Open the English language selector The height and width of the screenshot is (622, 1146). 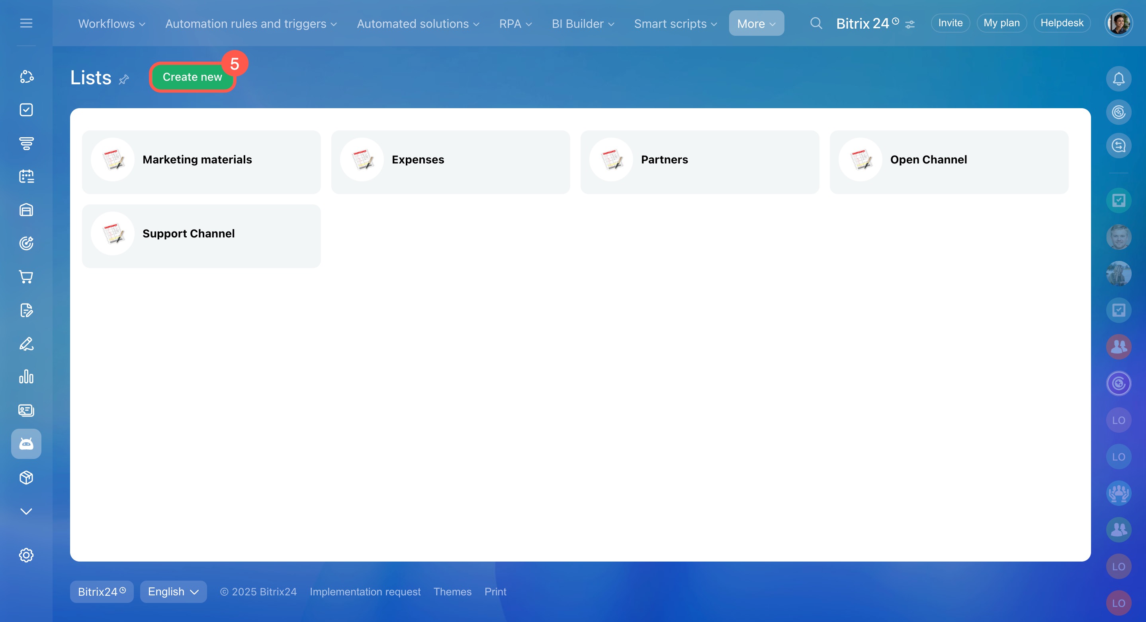[173, 592]
